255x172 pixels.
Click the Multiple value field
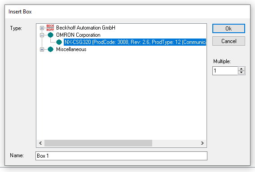pyautogui.click(x=225, y=71)
